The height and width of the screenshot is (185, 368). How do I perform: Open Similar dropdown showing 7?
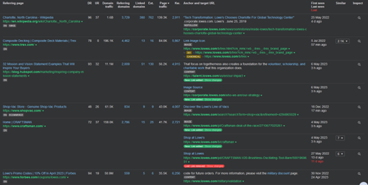click(340, 138)
